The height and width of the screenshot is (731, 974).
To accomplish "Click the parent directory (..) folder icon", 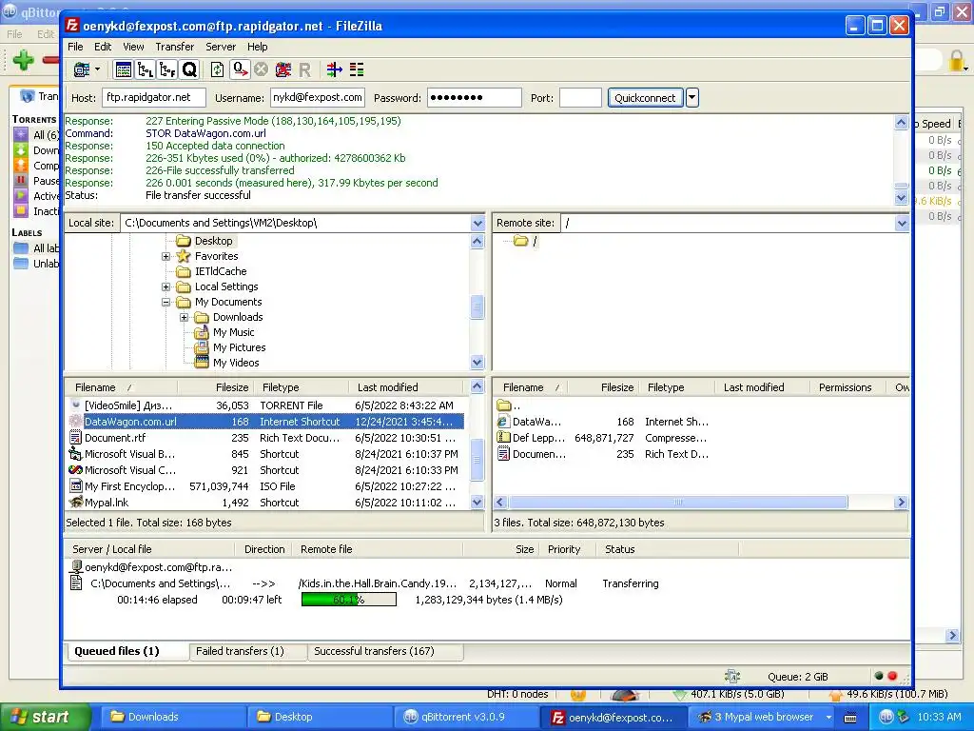I will pyautogui.click(x=504, y=405).
